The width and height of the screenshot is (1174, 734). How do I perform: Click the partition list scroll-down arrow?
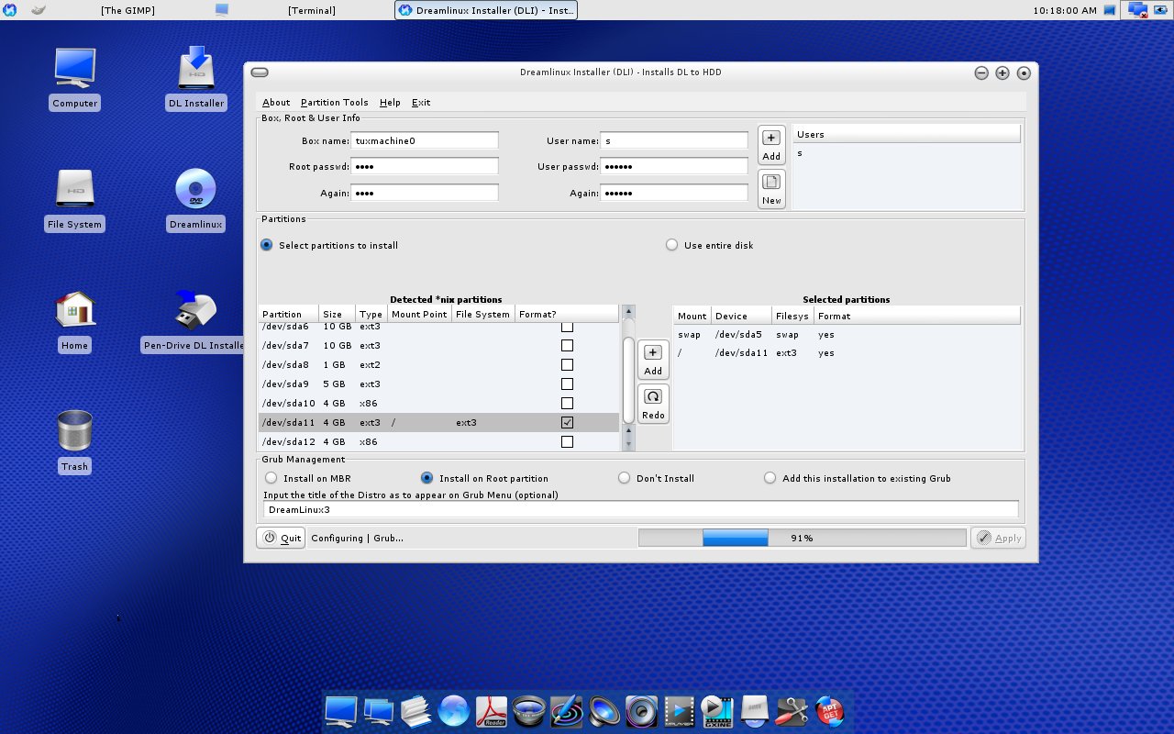point(628,444)
